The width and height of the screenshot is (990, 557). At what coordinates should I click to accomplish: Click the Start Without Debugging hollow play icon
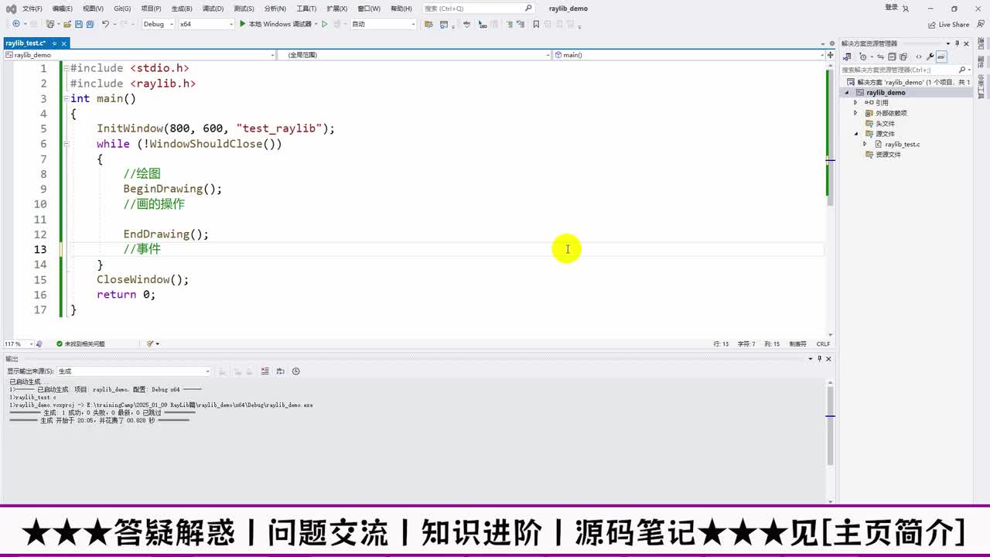point(325,24)
